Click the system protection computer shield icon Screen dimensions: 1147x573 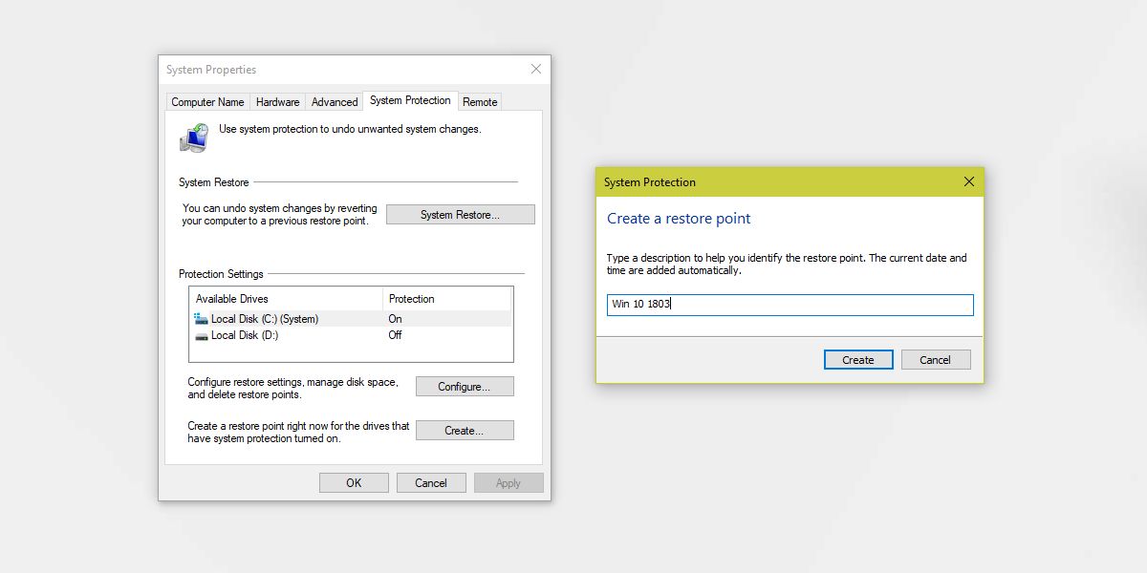coord(194,137)
